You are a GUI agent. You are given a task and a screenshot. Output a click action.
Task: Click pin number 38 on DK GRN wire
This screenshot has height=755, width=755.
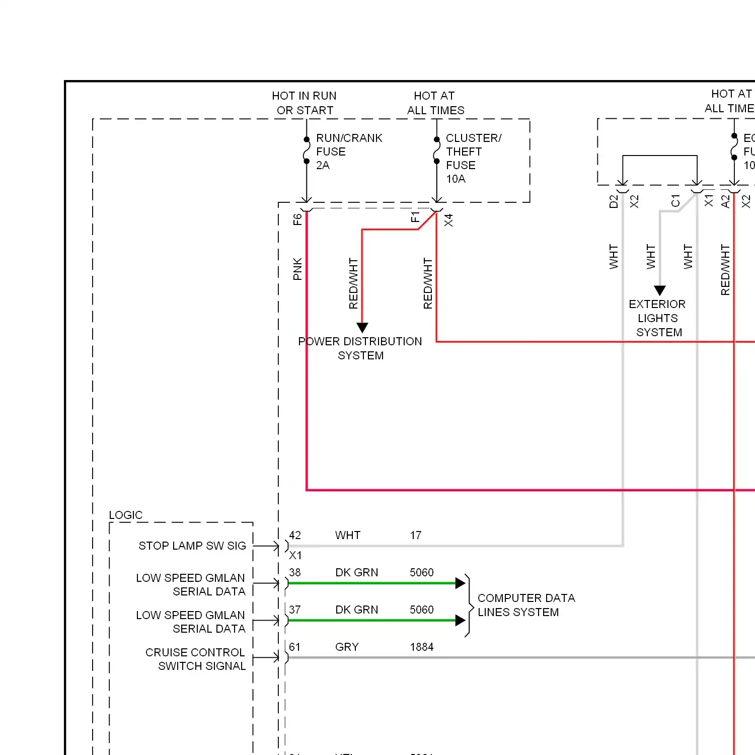[x=295, y=572]
